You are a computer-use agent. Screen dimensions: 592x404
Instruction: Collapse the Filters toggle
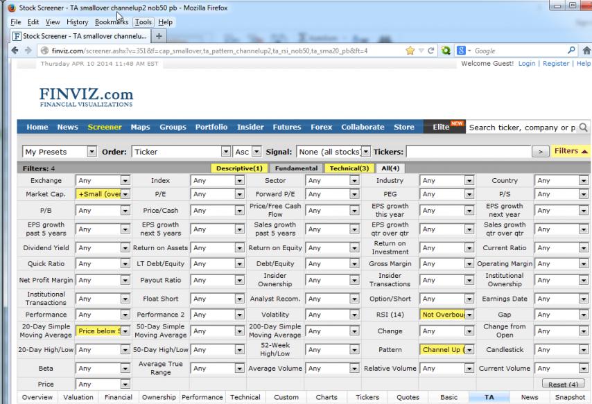(x=571, y=151)
